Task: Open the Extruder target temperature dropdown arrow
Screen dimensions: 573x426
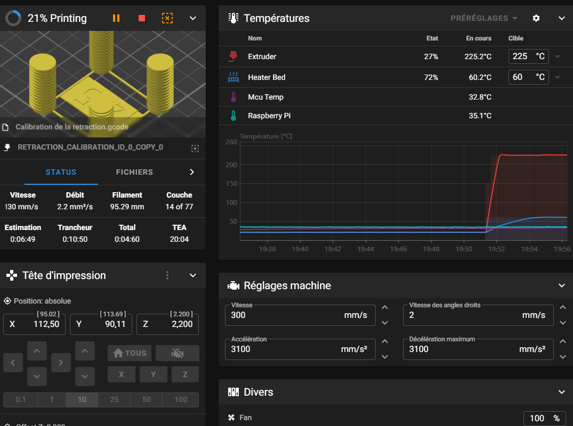Action: [558, 56]
